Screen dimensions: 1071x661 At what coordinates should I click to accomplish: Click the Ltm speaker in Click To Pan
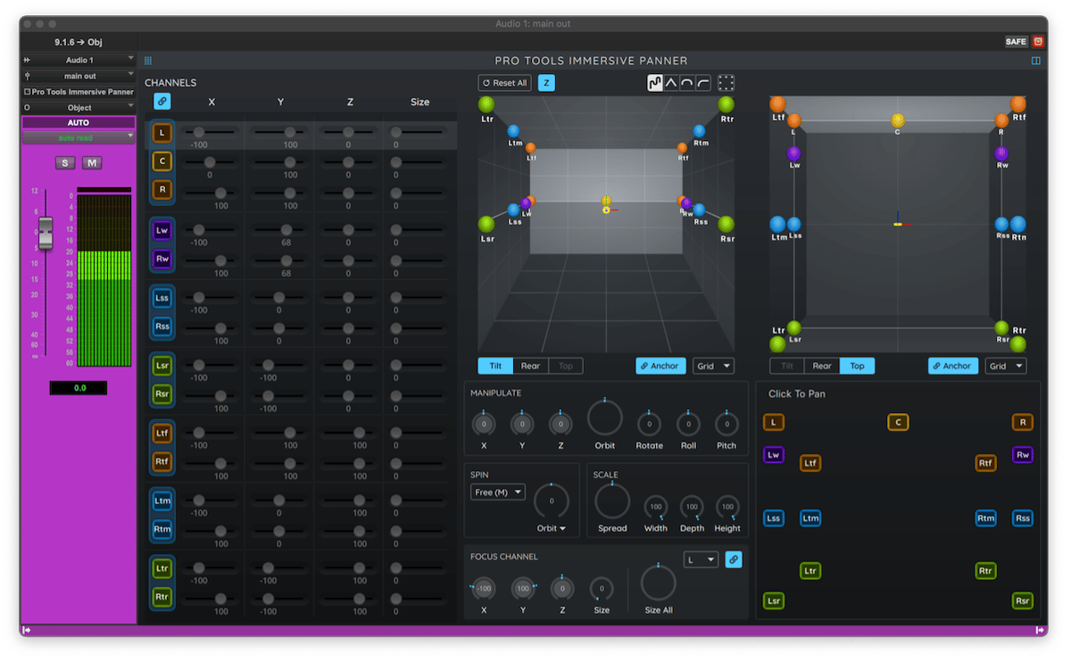(x=810, y=517)
